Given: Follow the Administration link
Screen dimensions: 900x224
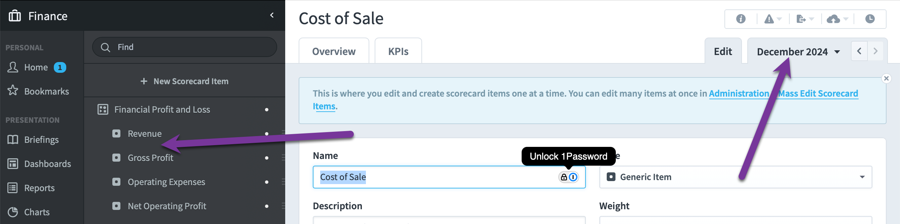Looking at the screenshot, I should click(x=739, y=93).
